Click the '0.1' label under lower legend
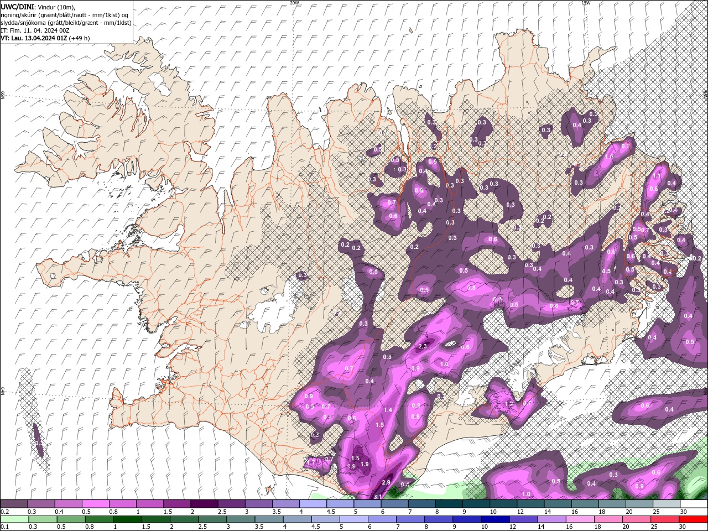Screen dimensions: 708x531 [4, 527]
